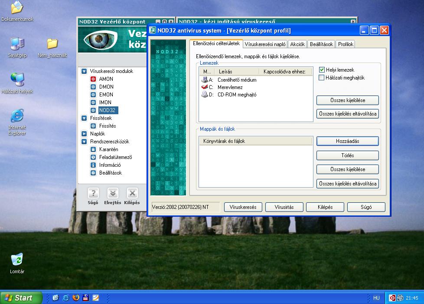This screenshot has width=424, height=304.
Task: Click the overlapping-squares tray icon
Action: tap(400, 298)
